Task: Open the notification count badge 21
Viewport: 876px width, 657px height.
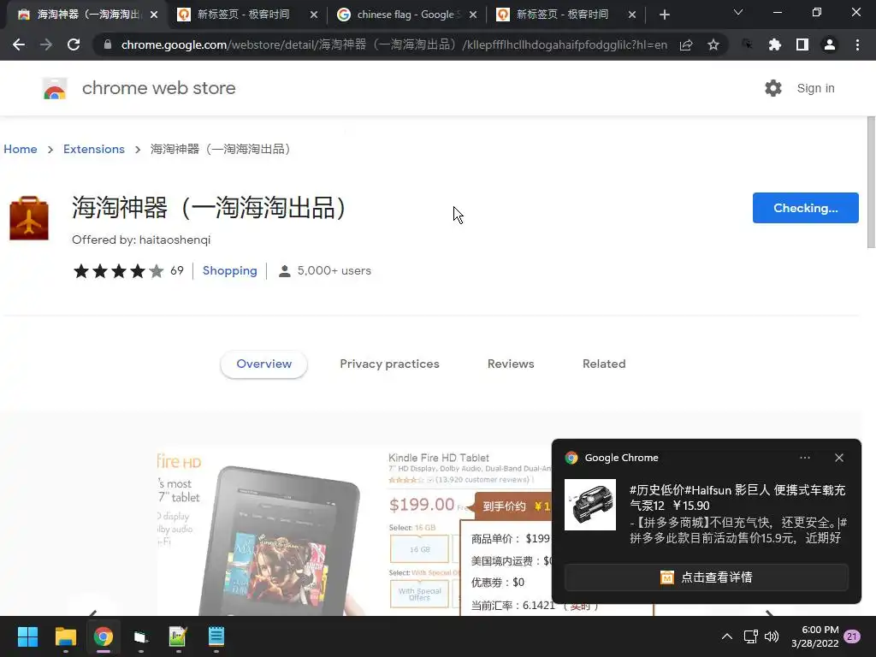Action: [x=852, y=636]
